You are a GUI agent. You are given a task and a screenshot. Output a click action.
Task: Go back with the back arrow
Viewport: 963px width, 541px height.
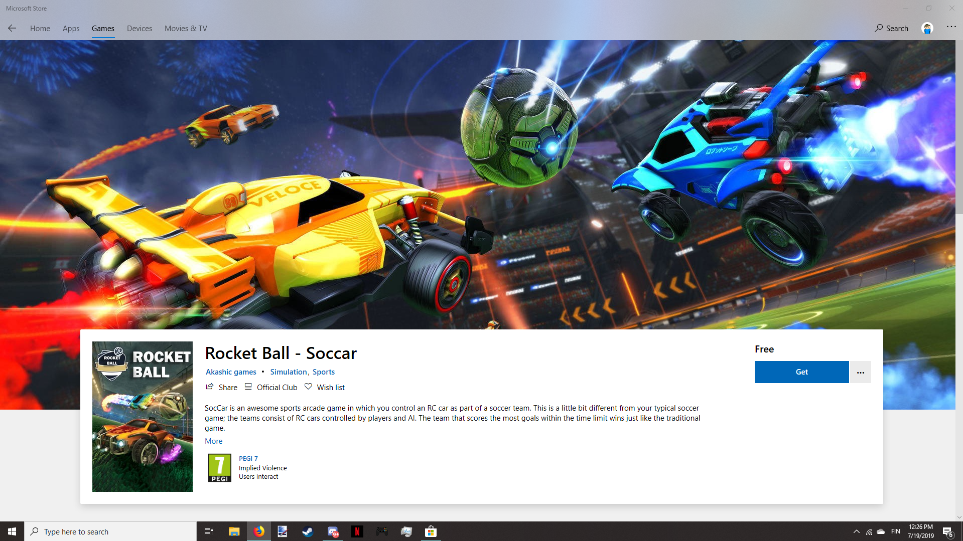(x=12, y=28)
